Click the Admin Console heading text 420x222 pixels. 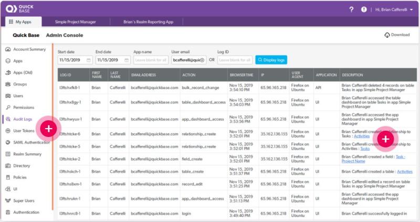coord(65,35)
